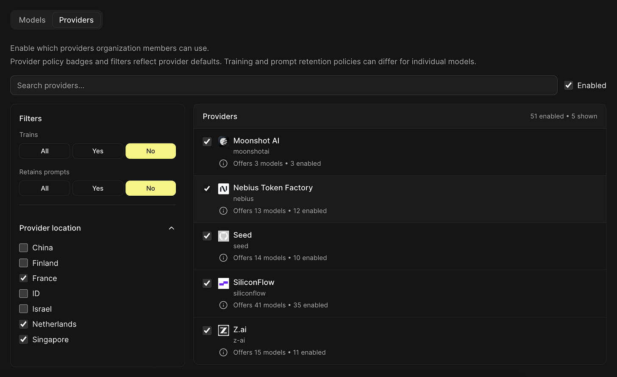Screen dimensions: 617x377
Task: Collapse the Provider location section
Action: (172, 228)
